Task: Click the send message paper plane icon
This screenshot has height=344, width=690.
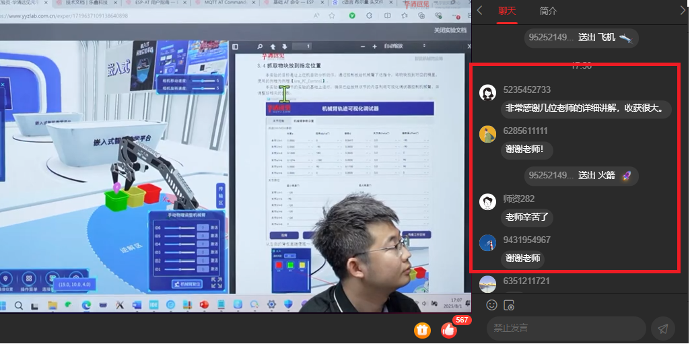Action: point(663,329)
